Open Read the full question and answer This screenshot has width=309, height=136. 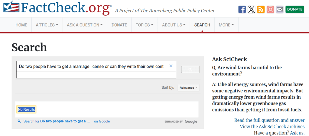coord(269,120)
